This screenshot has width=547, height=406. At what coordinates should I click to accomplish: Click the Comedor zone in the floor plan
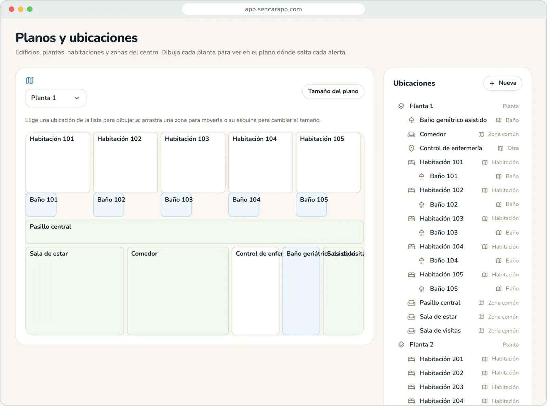pos(178,291)
